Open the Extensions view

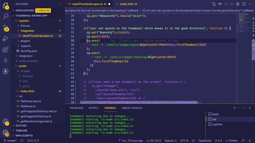(x=6, y=49)
